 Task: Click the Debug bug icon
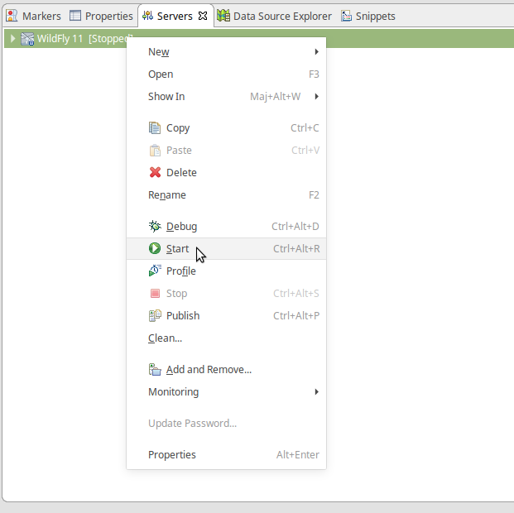(x=155, y=226)
